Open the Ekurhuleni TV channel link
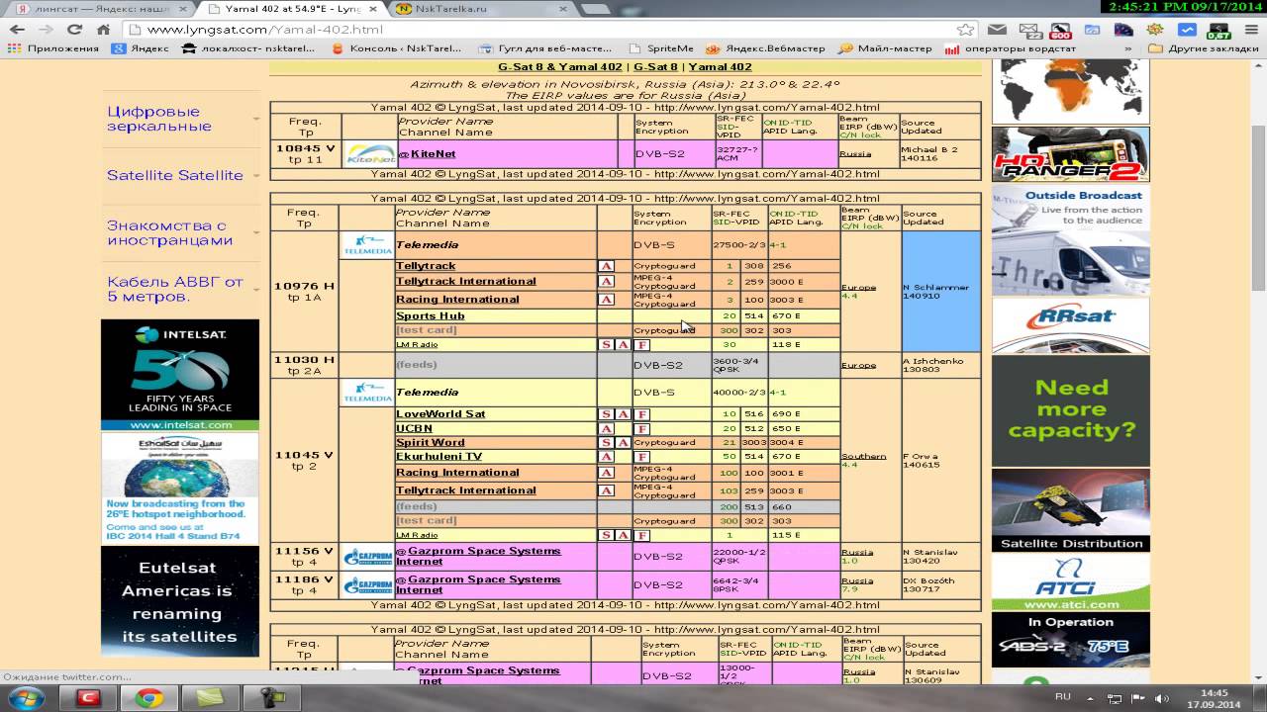 coord(439,457)
